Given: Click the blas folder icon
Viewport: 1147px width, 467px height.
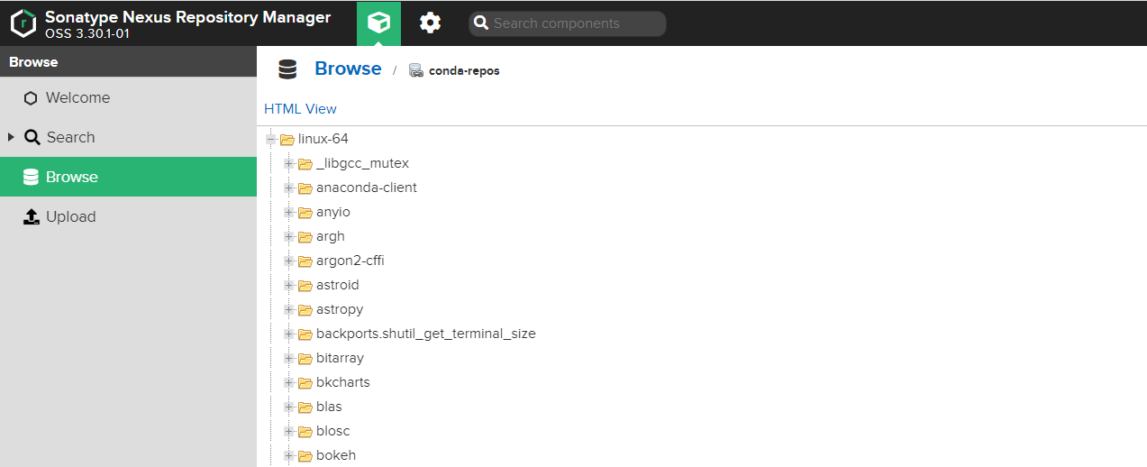Looking at the screenshot, I should coord(305,407).
